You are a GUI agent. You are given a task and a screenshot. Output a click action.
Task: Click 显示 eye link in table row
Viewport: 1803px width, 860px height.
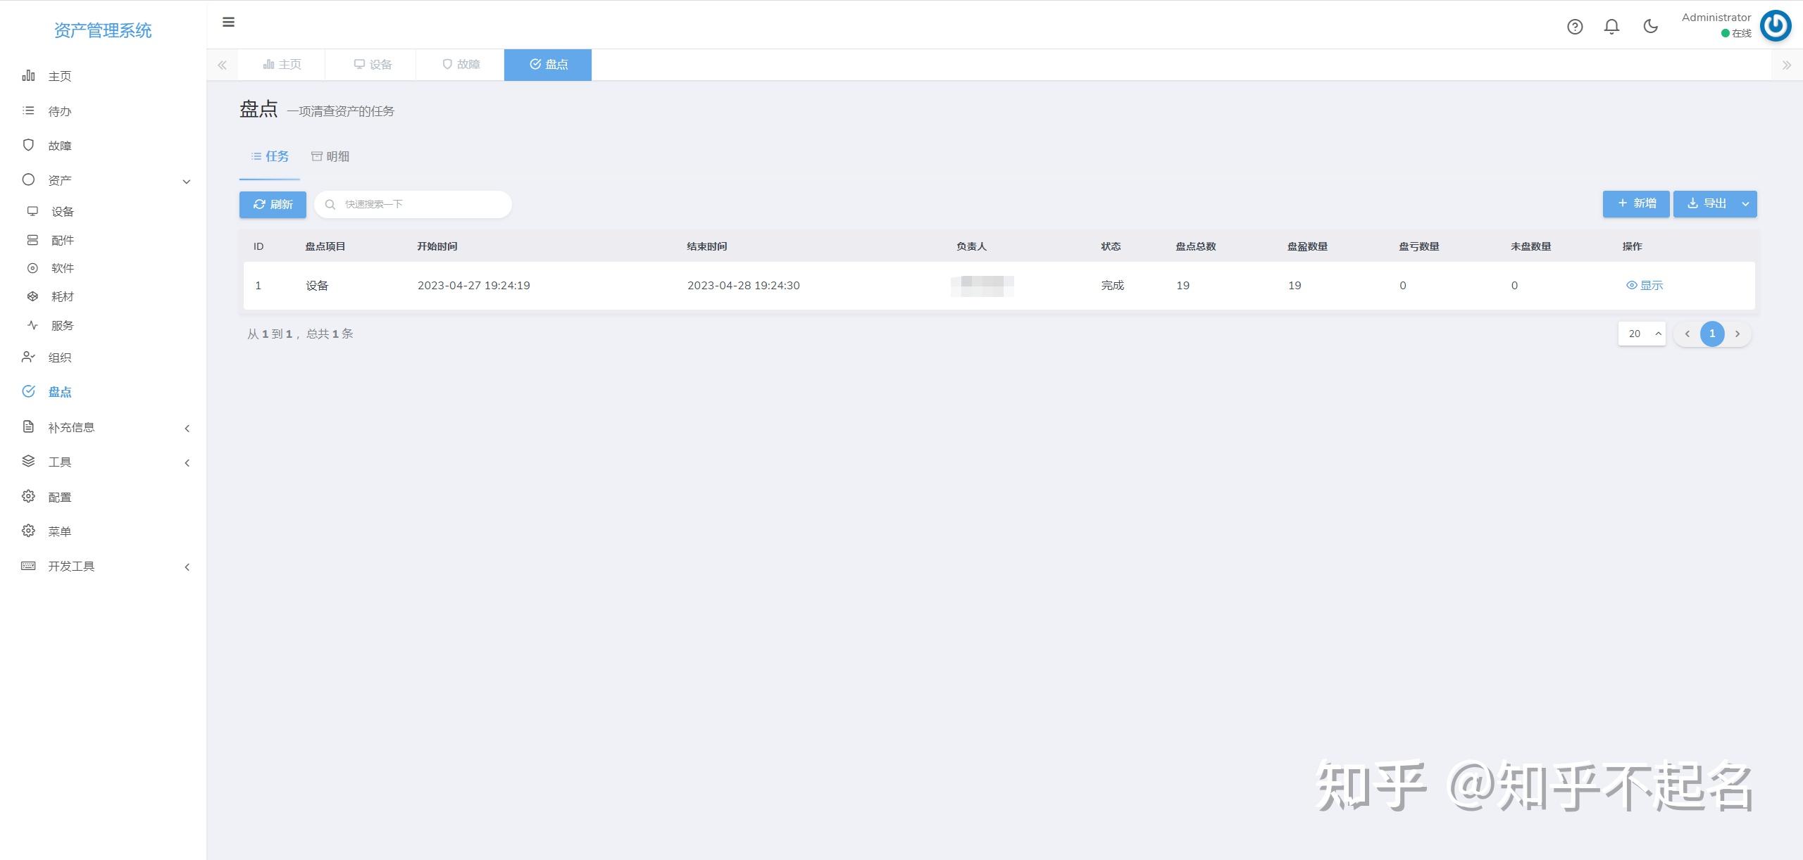[x=1645, y=286]
